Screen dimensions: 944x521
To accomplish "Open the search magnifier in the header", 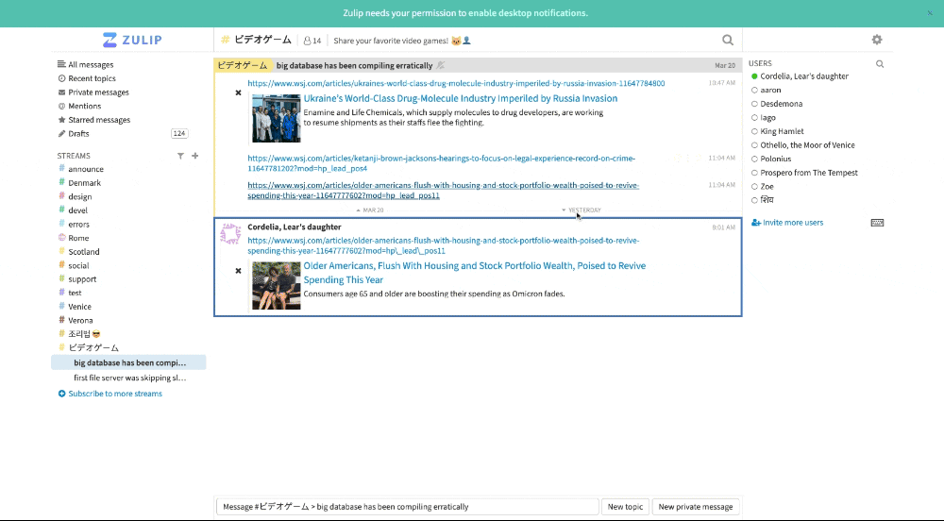I will point(727,41).
